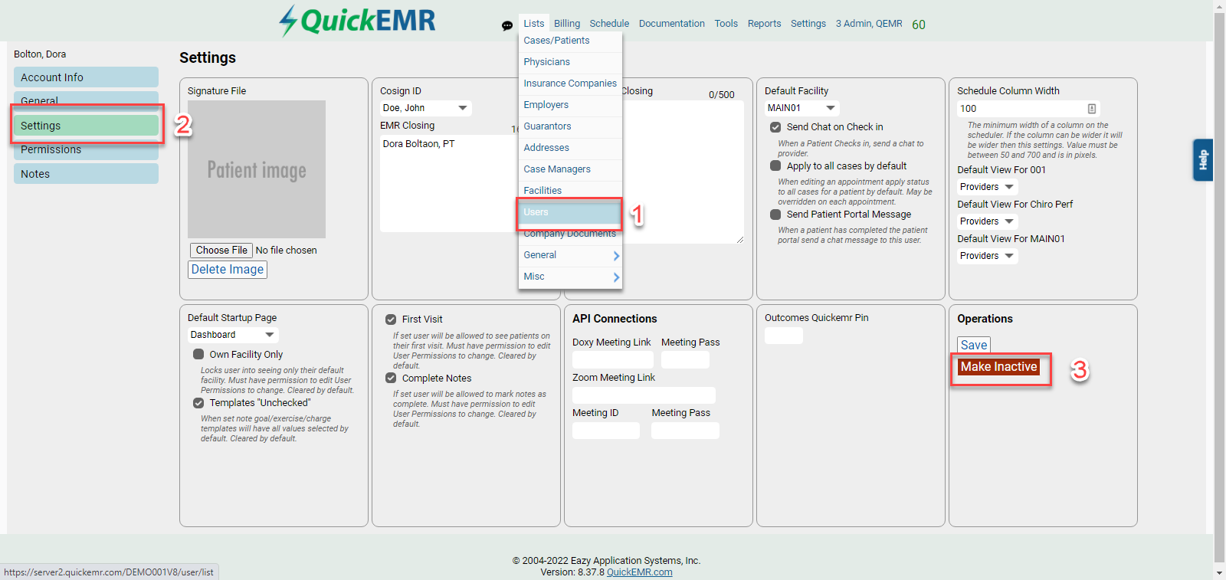The height and width of the screenshot is (580, 1226).
Task: Click the QuickEMR logo
Action: pos(357,21)
